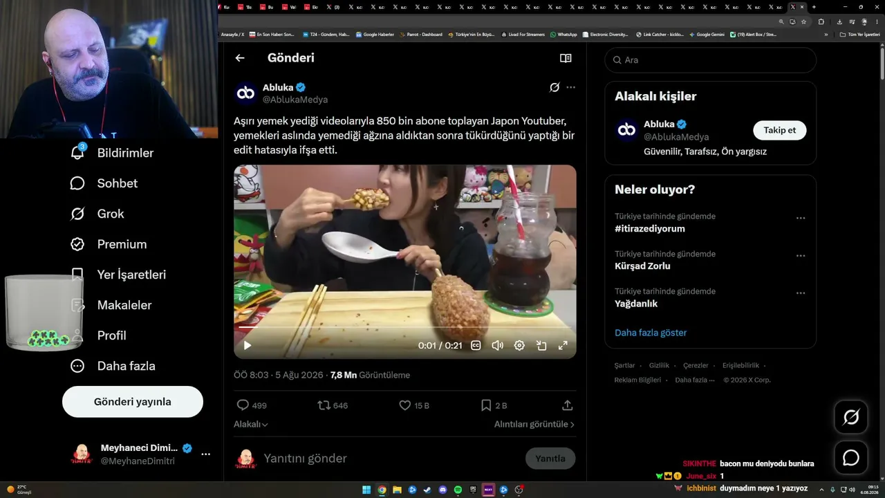Viewport: 885px width, 498px height.
Task: Open the three-dot menu on the Abluka post
Action: [x=570, y=87]
